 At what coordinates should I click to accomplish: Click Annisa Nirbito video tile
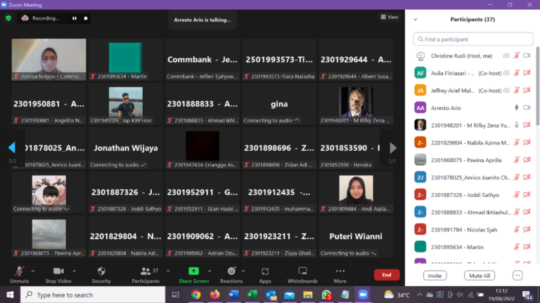(49, 60)
